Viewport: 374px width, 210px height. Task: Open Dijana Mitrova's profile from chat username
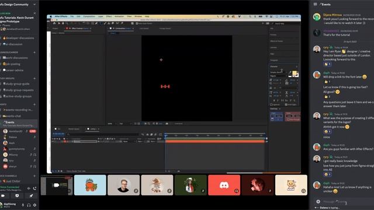pyautogui.click(x=333, y=15)
